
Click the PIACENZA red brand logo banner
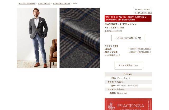[x=128, y=104]
